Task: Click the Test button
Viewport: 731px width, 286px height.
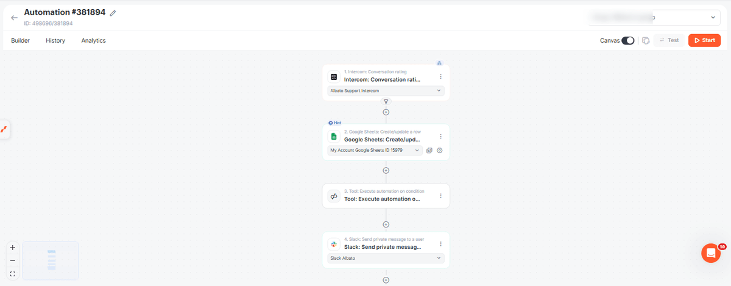Action: pos(669,41)
